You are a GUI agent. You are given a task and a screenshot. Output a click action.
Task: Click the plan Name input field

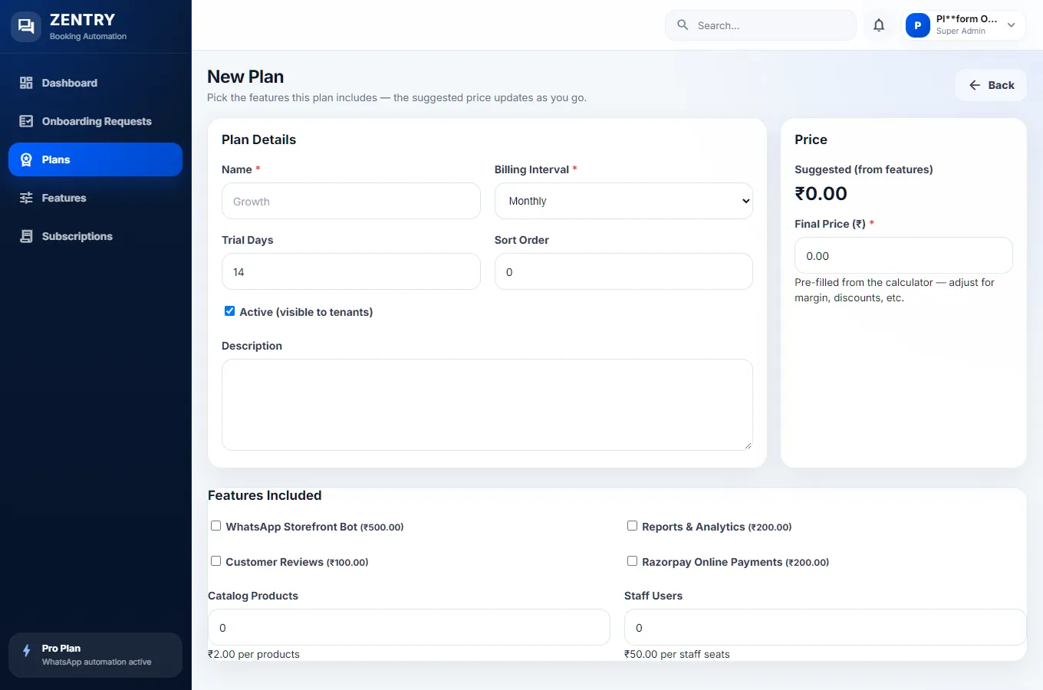(x=351, y=201)
